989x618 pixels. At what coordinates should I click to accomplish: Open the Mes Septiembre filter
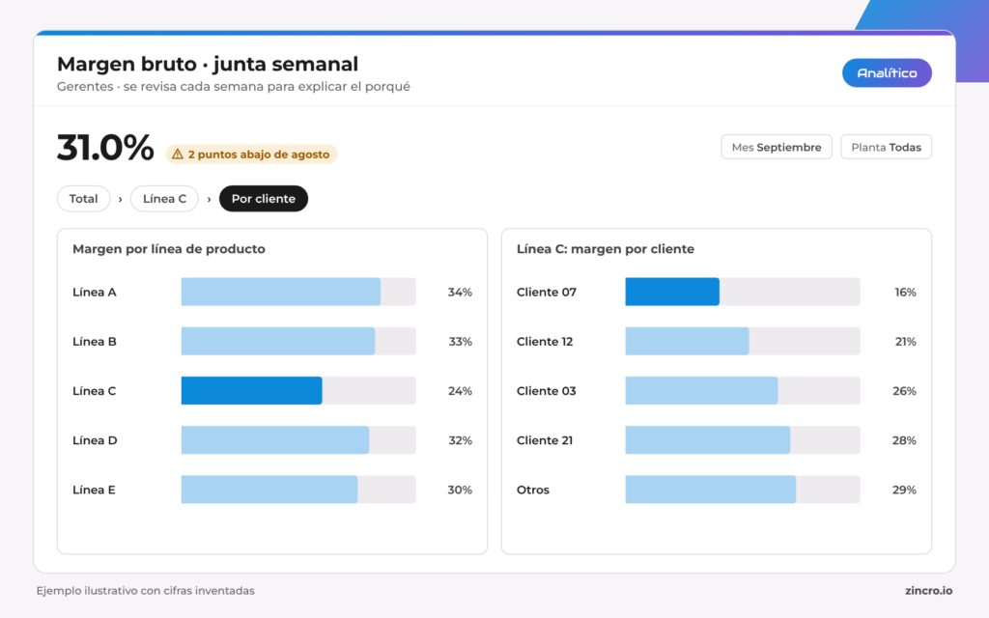pyautogui.click(x=777, y=147)
